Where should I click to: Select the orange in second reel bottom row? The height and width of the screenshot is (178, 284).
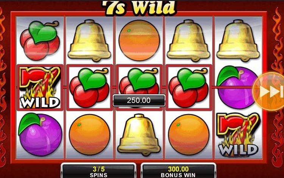click(89, 135)
